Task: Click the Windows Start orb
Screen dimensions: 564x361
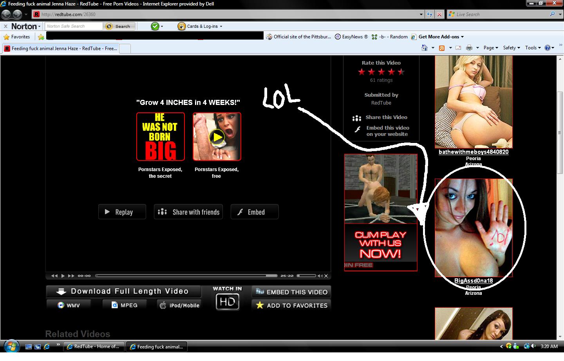Action: (x=11, y=346)
